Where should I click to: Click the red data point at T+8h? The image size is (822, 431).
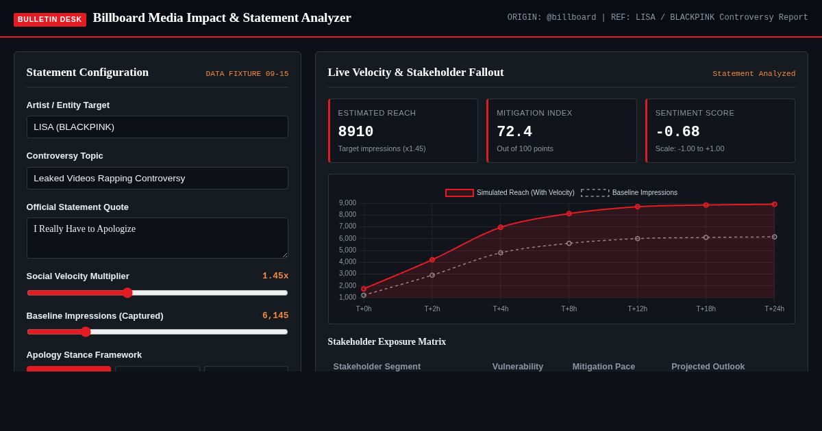tap(569, 213)
